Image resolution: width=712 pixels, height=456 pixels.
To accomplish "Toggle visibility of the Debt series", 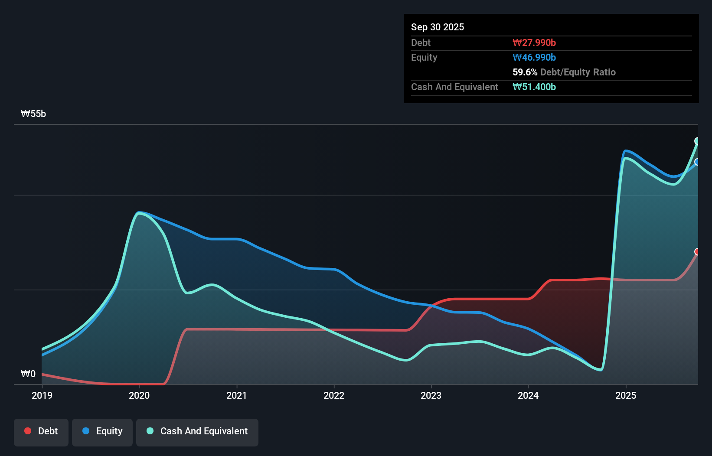I will 41,431.
